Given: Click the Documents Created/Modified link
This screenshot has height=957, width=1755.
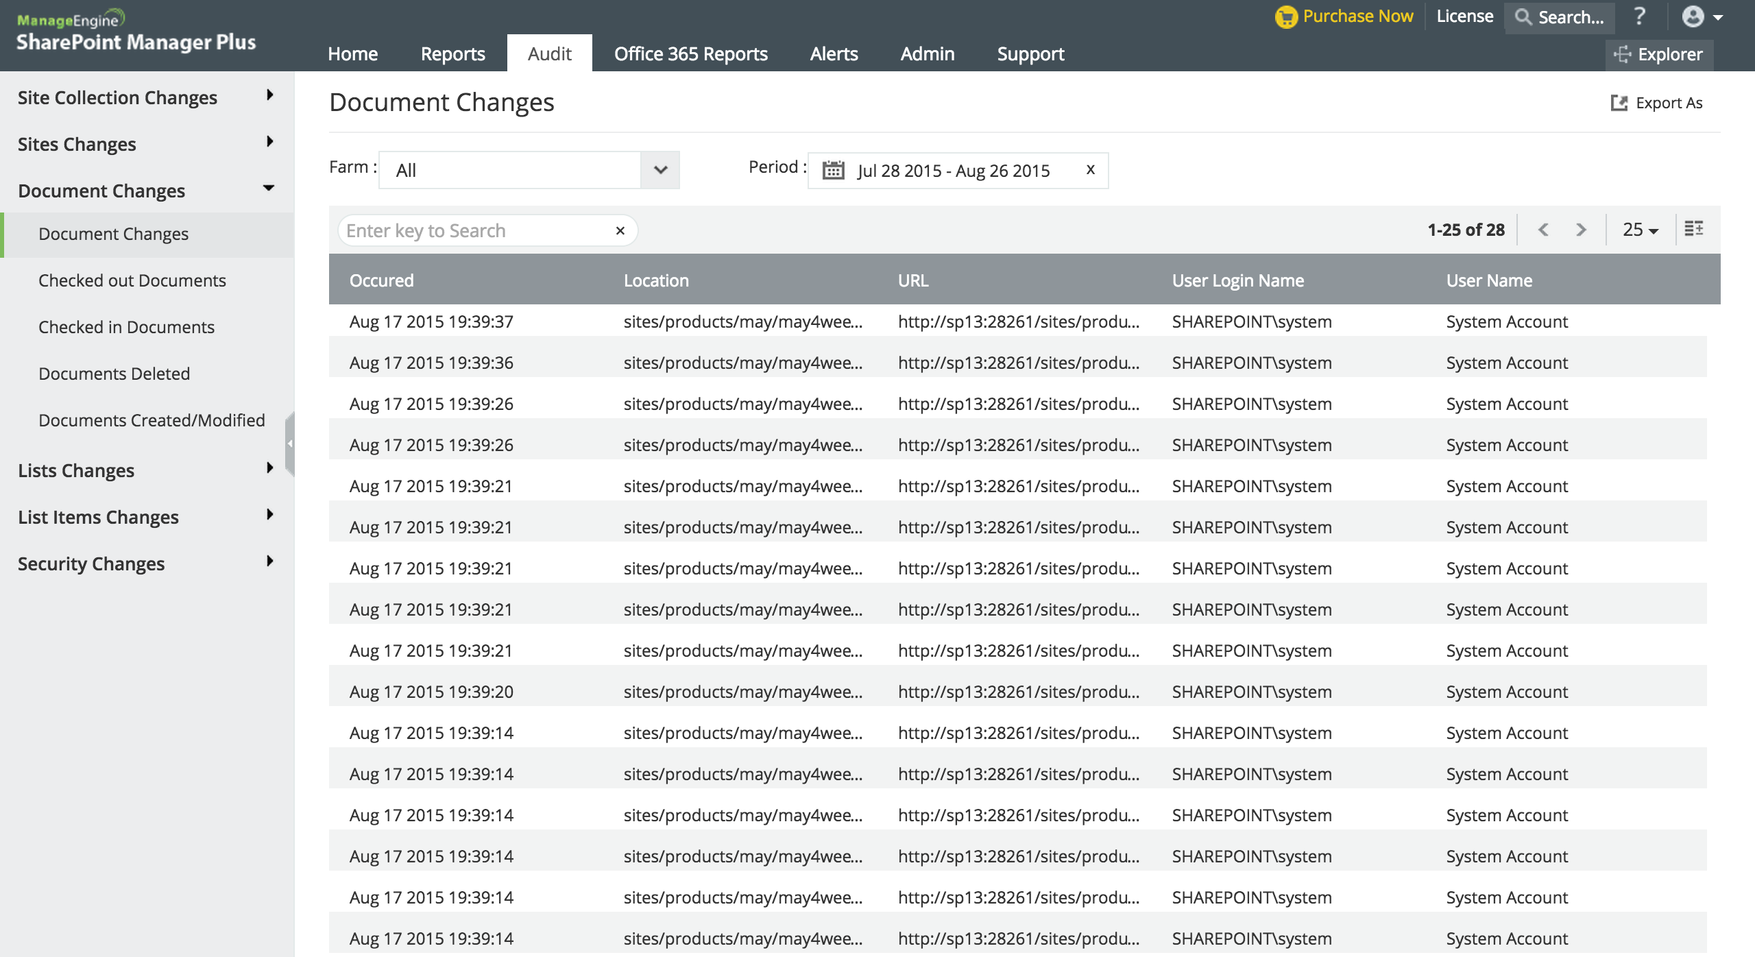Looking at the screenshot, I should [x=149, y=421].
